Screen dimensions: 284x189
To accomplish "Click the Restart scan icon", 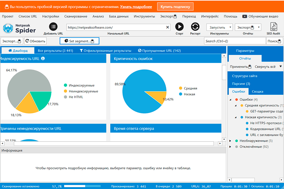I will coord(195,27).
